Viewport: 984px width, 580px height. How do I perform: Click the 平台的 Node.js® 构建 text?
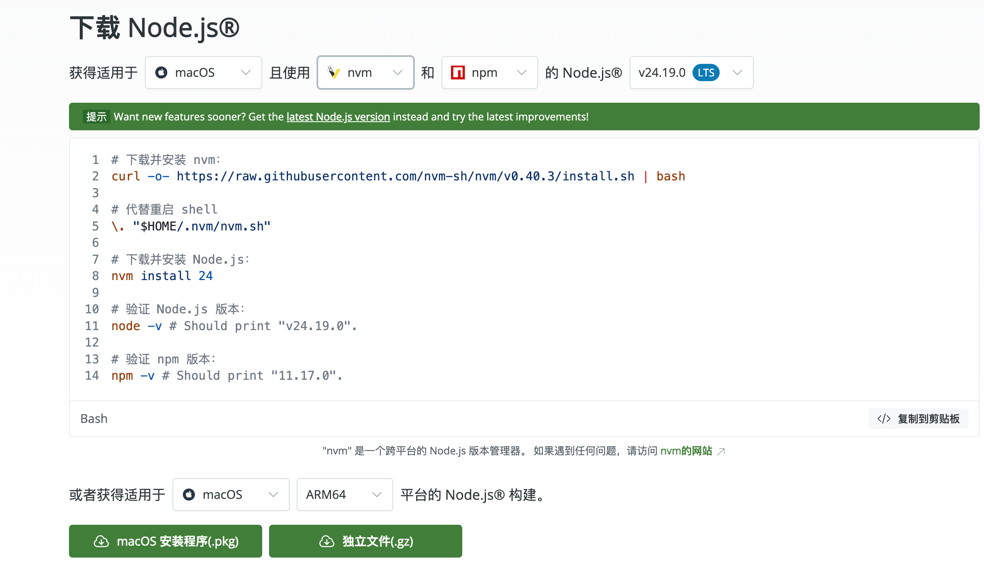point(473,495)
